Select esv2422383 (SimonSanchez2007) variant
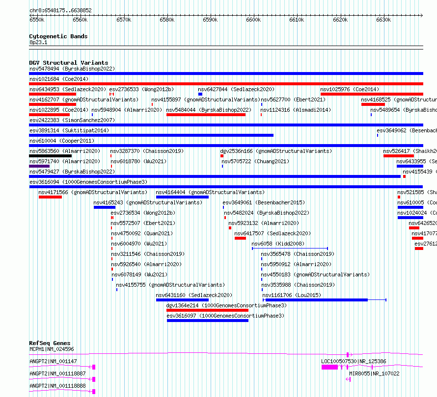 click(72, 120)
